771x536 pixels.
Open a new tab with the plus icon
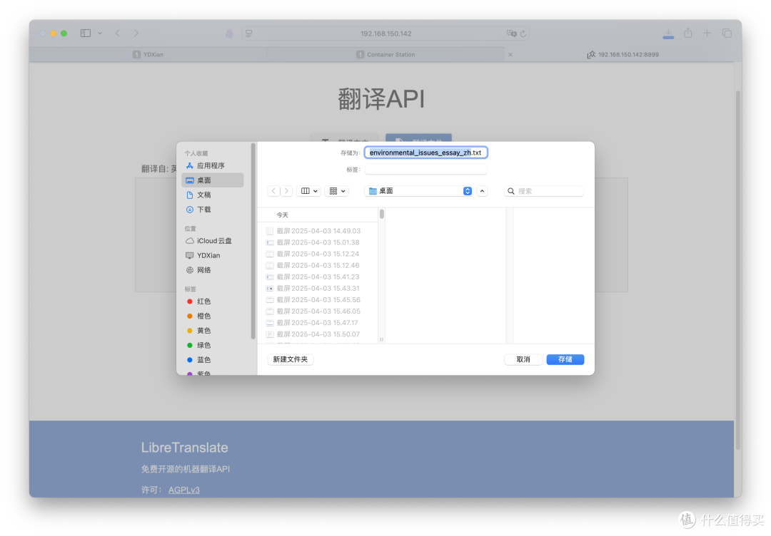pos(707,33)
